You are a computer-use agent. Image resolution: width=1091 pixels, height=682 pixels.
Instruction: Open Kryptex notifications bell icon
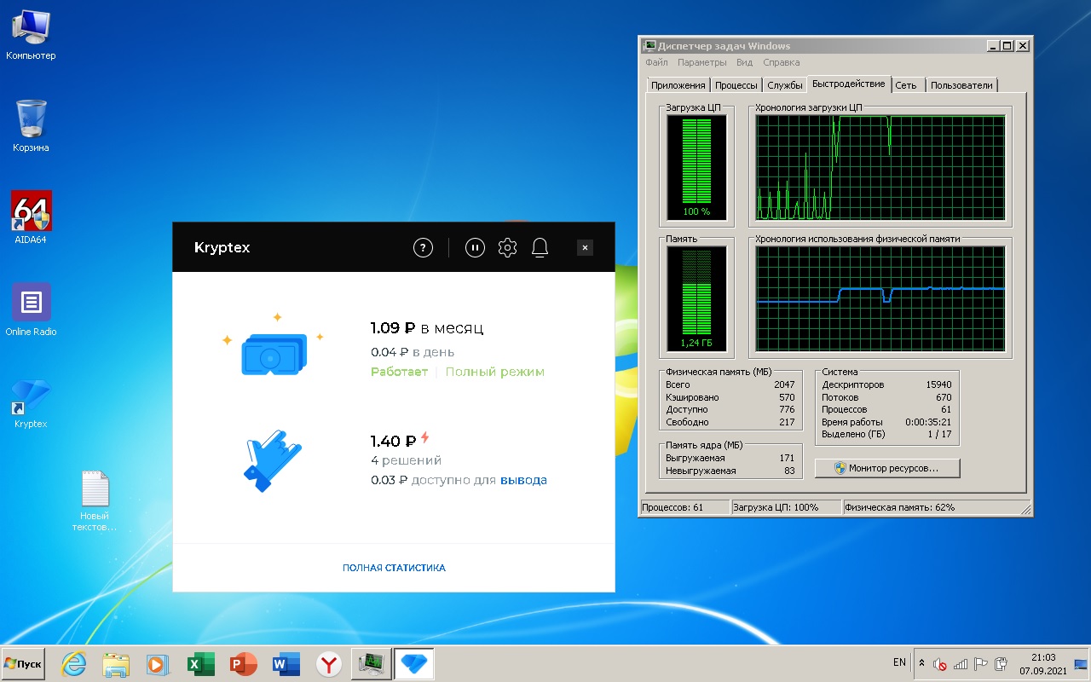coord(540,247)
